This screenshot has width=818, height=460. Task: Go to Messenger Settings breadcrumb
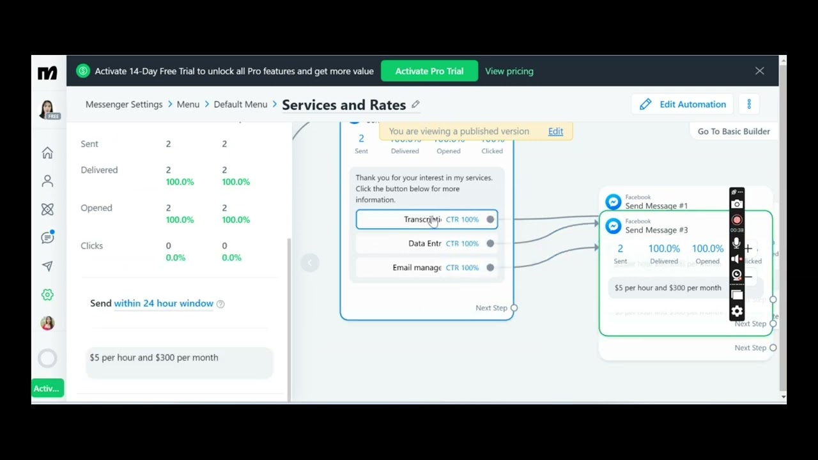tap(124, 104)
